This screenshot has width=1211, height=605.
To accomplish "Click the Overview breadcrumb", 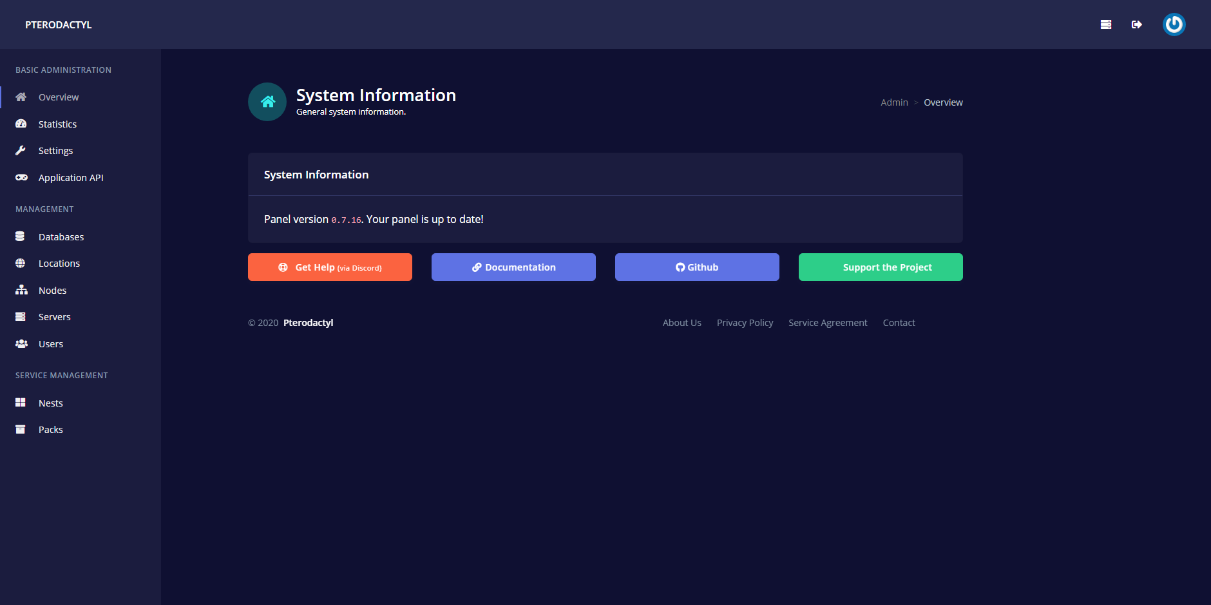I will pos(943,102).
